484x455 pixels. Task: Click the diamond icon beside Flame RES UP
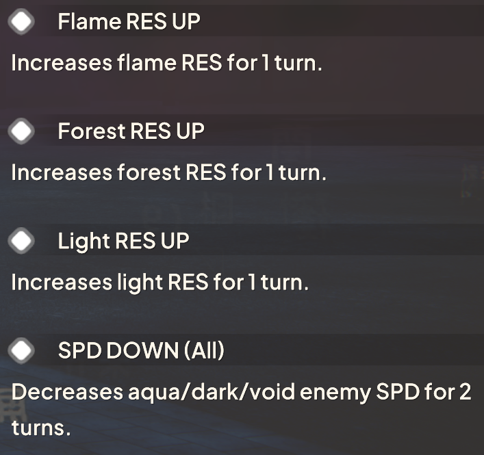pos(21,21)
